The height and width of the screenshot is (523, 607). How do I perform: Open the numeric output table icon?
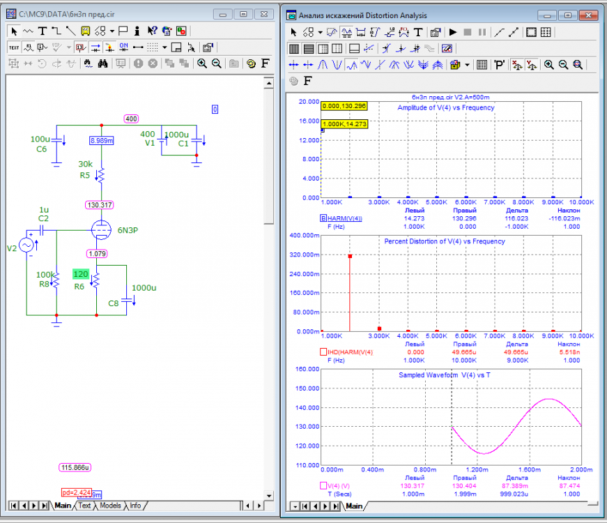pos(481,65)
